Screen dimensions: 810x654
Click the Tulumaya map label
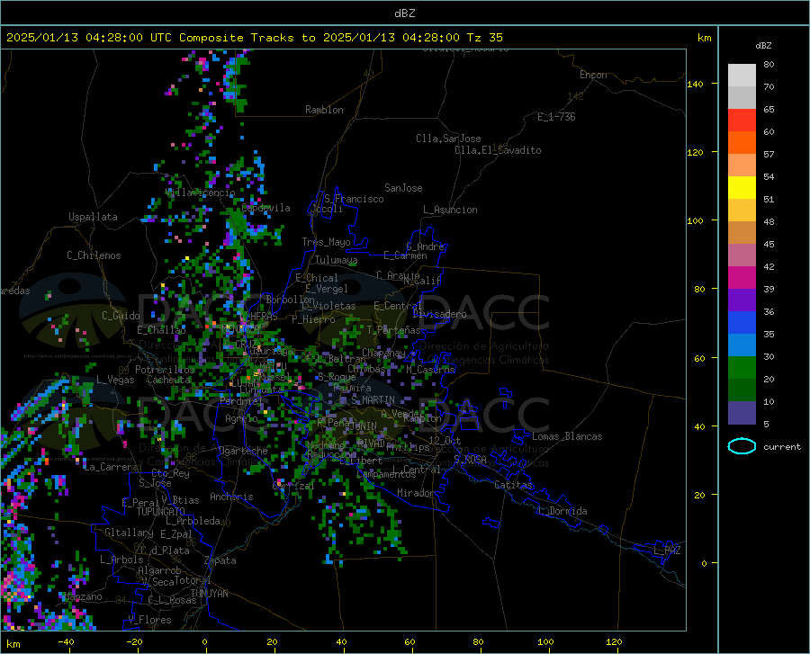[x=337, y=260]
